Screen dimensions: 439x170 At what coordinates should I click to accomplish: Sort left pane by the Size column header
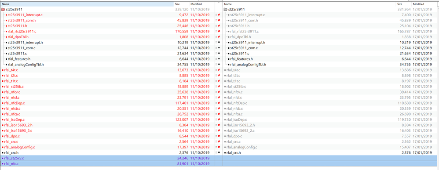pos(181,4)
